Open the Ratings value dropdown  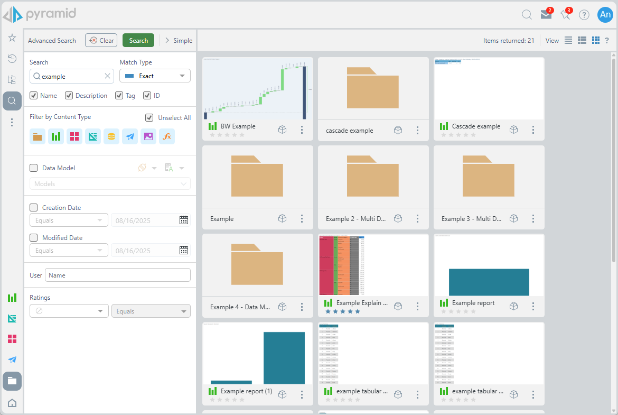click(69, 311)
